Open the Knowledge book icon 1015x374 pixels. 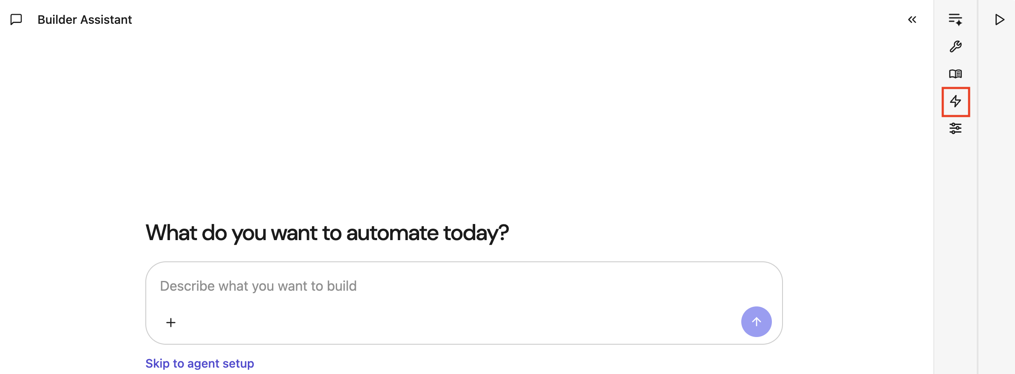click(955, 74)
